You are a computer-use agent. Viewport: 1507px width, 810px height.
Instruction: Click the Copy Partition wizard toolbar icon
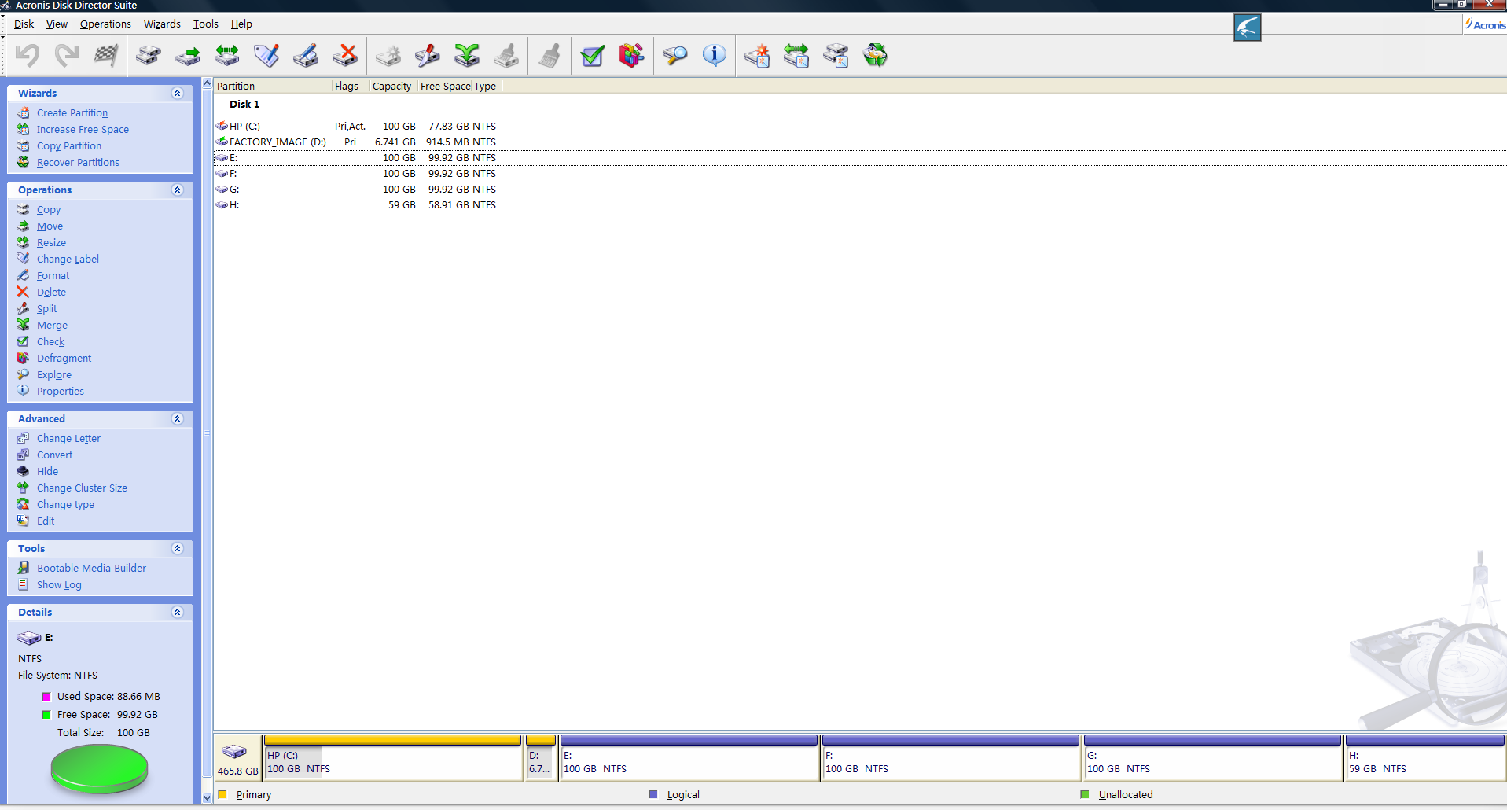click(836, 55)
